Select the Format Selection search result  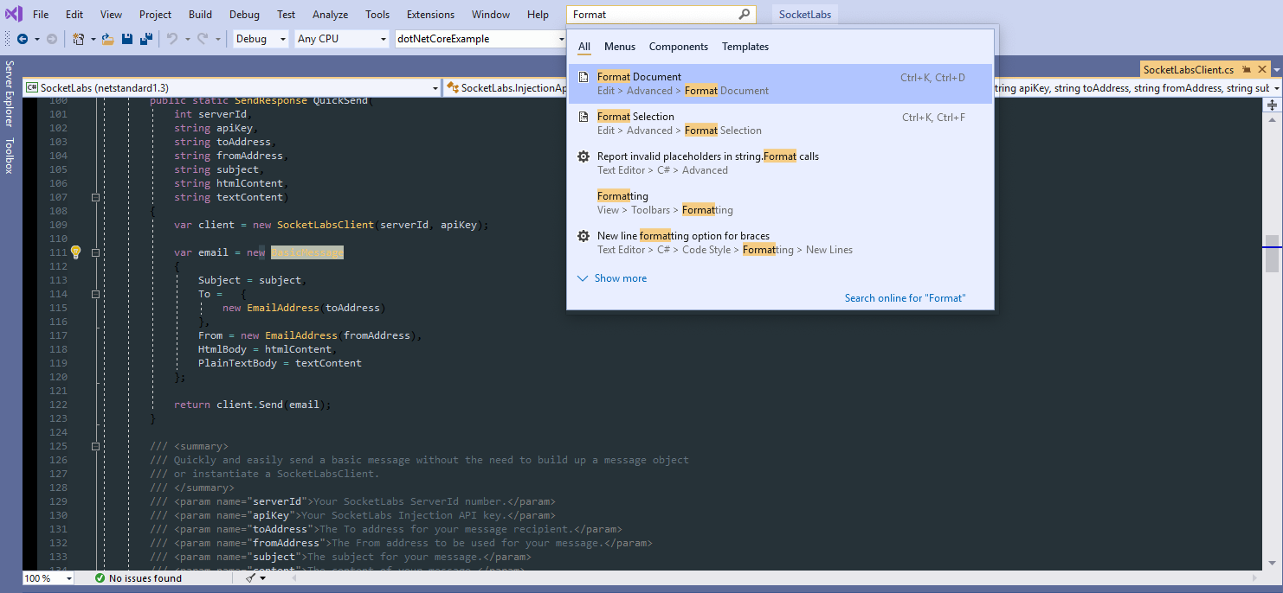coord(780,124)
